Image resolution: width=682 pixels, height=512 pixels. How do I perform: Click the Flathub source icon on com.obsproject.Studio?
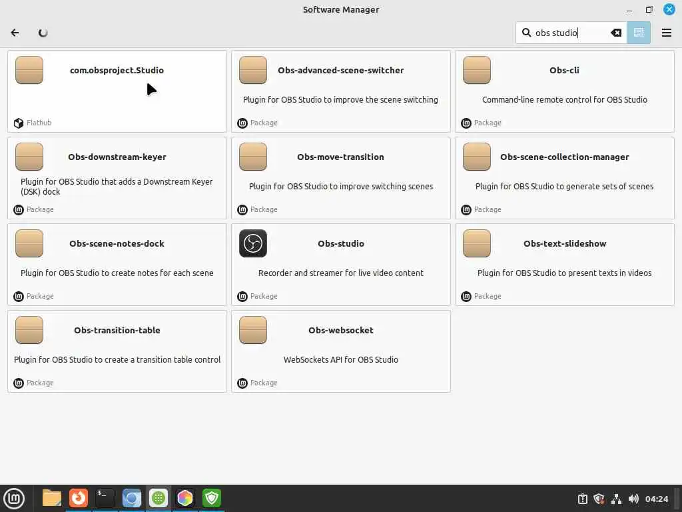(18, 123)
